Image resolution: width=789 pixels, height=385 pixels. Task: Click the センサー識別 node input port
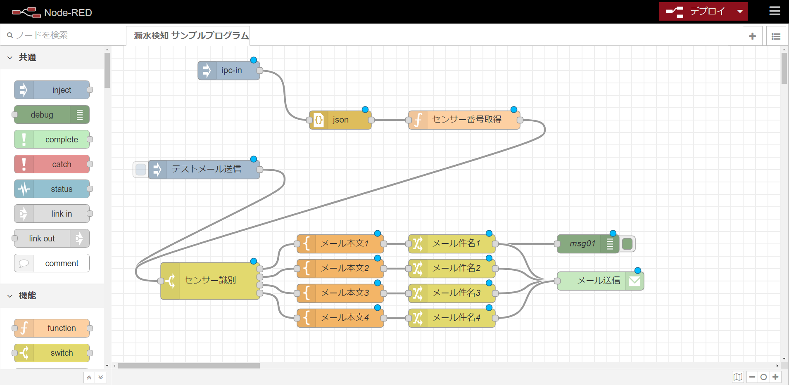[161, 281]
